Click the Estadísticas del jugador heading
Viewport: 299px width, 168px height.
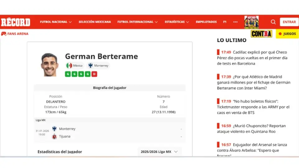tap(60, 152)
